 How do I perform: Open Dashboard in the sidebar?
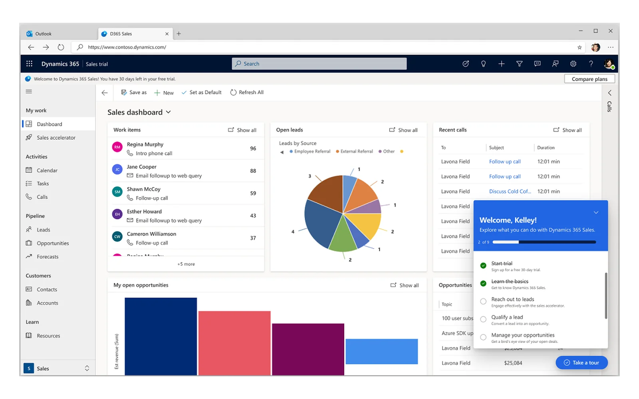point(58,124)
